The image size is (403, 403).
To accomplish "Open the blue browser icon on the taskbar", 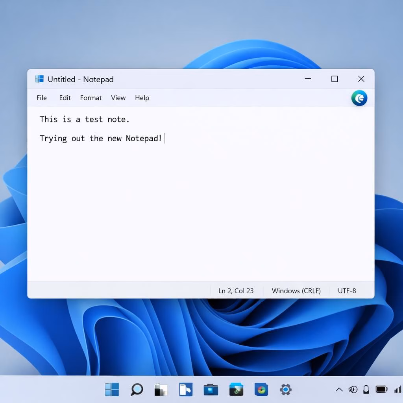I will [x=261, y=390].
